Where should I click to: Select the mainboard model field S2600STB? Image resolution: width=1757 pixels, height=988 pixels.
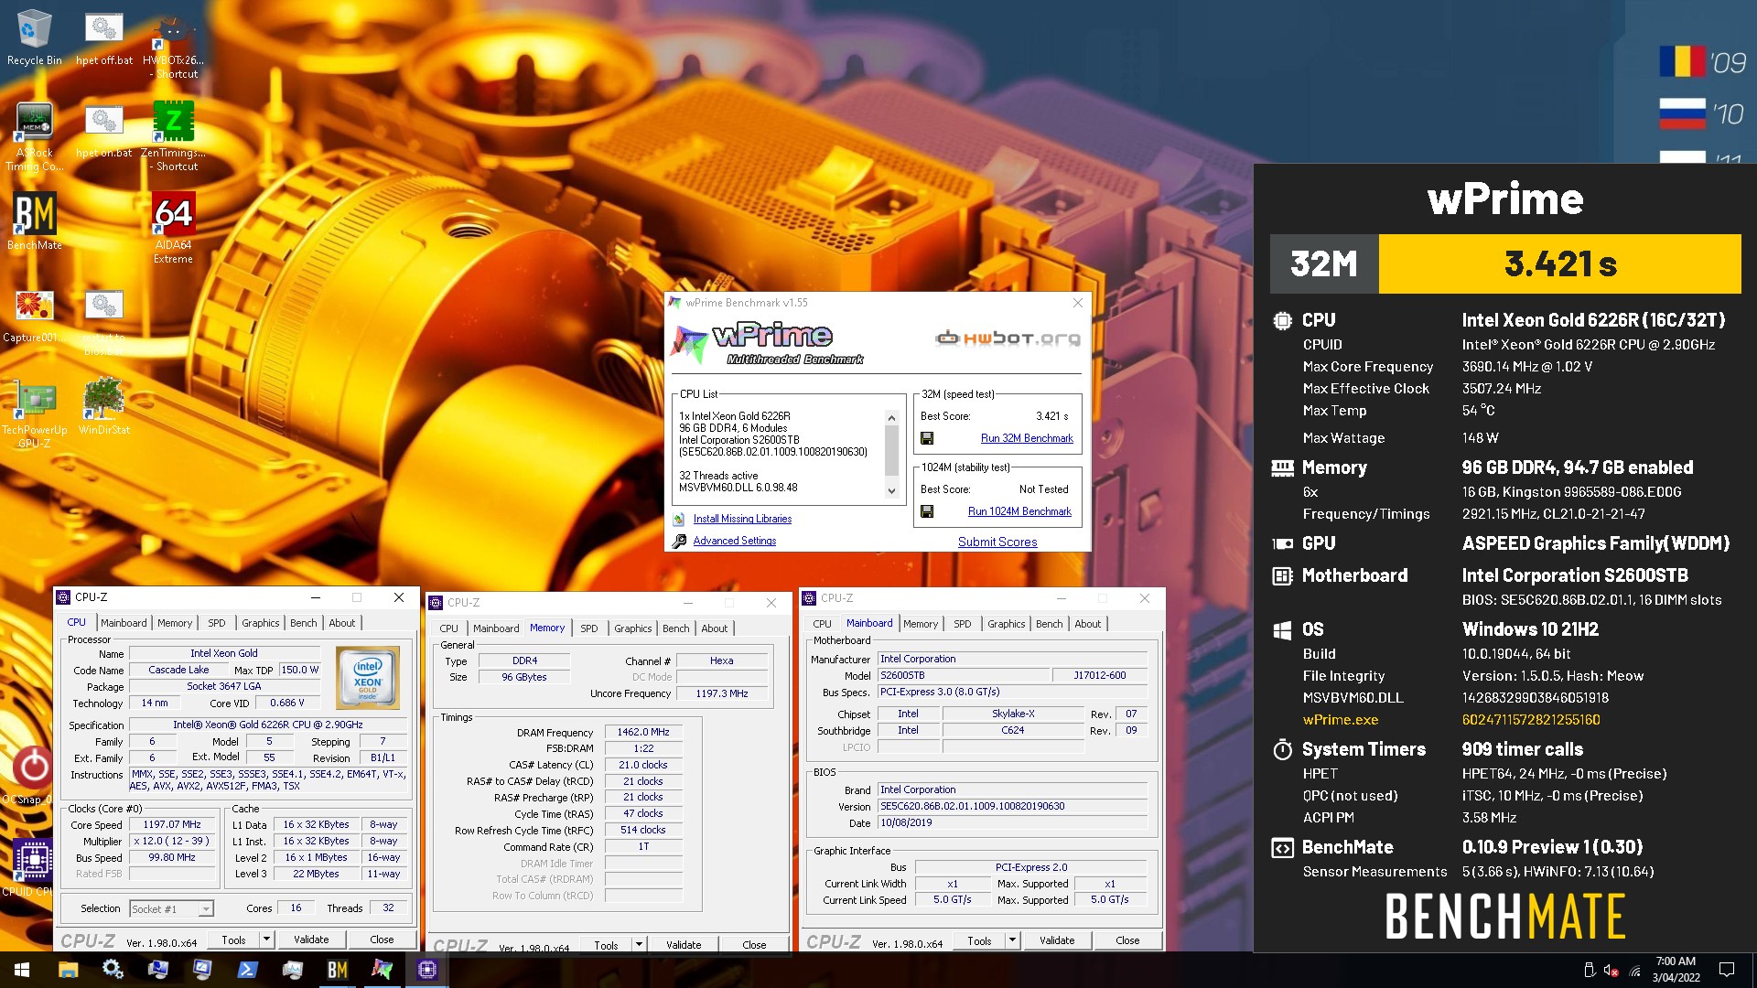[x=964, y=675]
